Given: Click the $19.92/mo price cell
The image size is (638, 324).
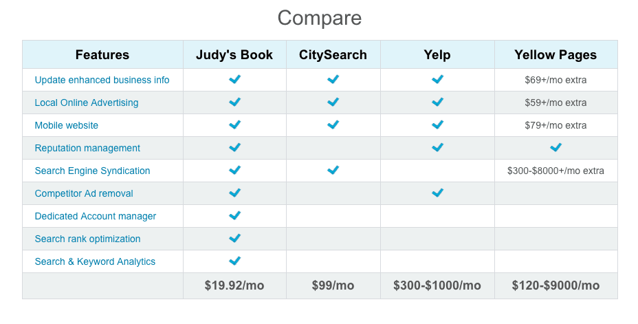Looking at the screenshot, I should tap(234, 285).
